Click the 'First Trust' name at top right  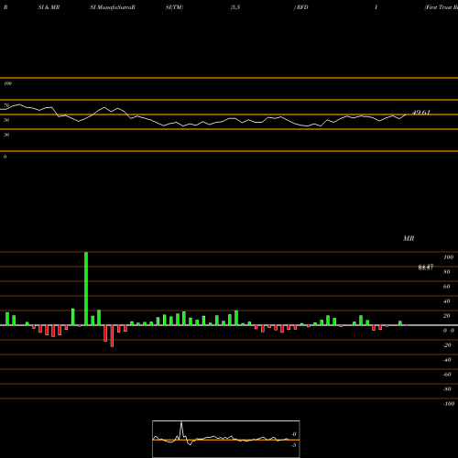(x=441, y=7)
